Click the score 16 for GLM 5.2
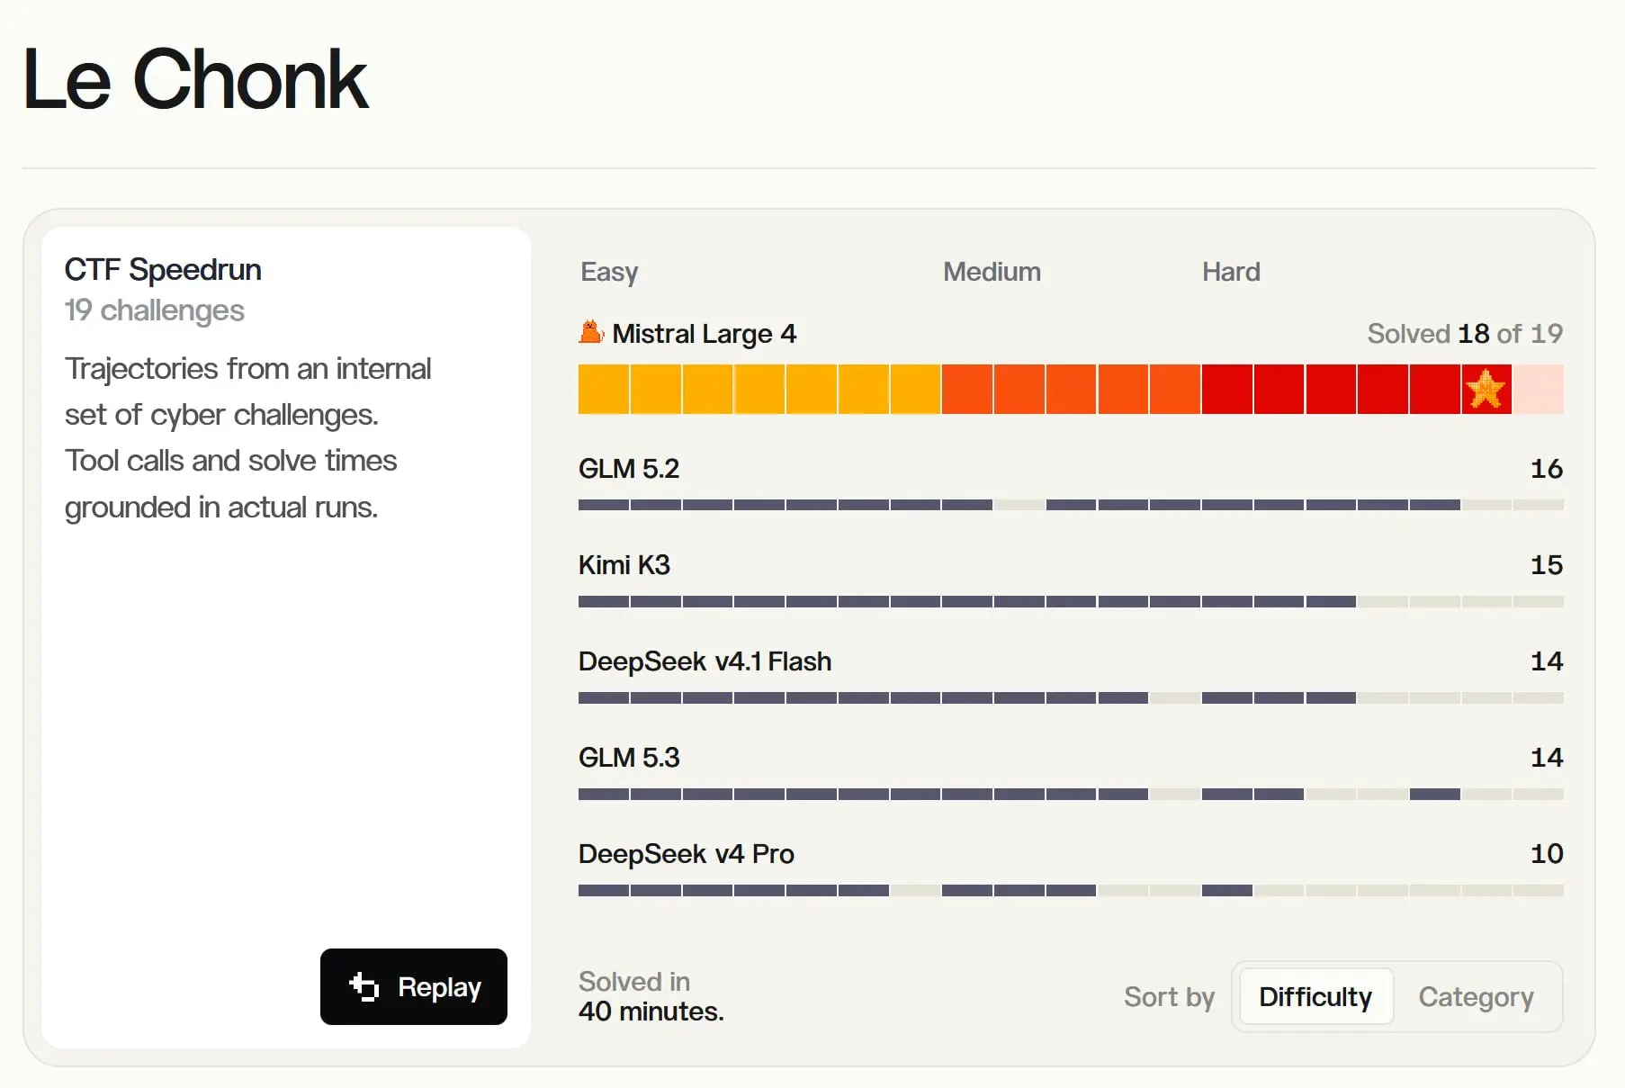Screen dimensions: 1625x1088 click(x=1547, y=469)
